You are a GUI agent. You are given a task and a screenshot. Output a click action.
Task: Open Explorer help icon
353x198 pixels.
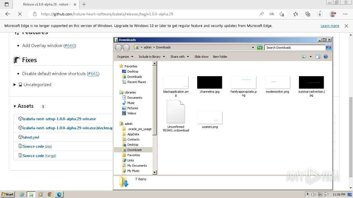(326, 57)
